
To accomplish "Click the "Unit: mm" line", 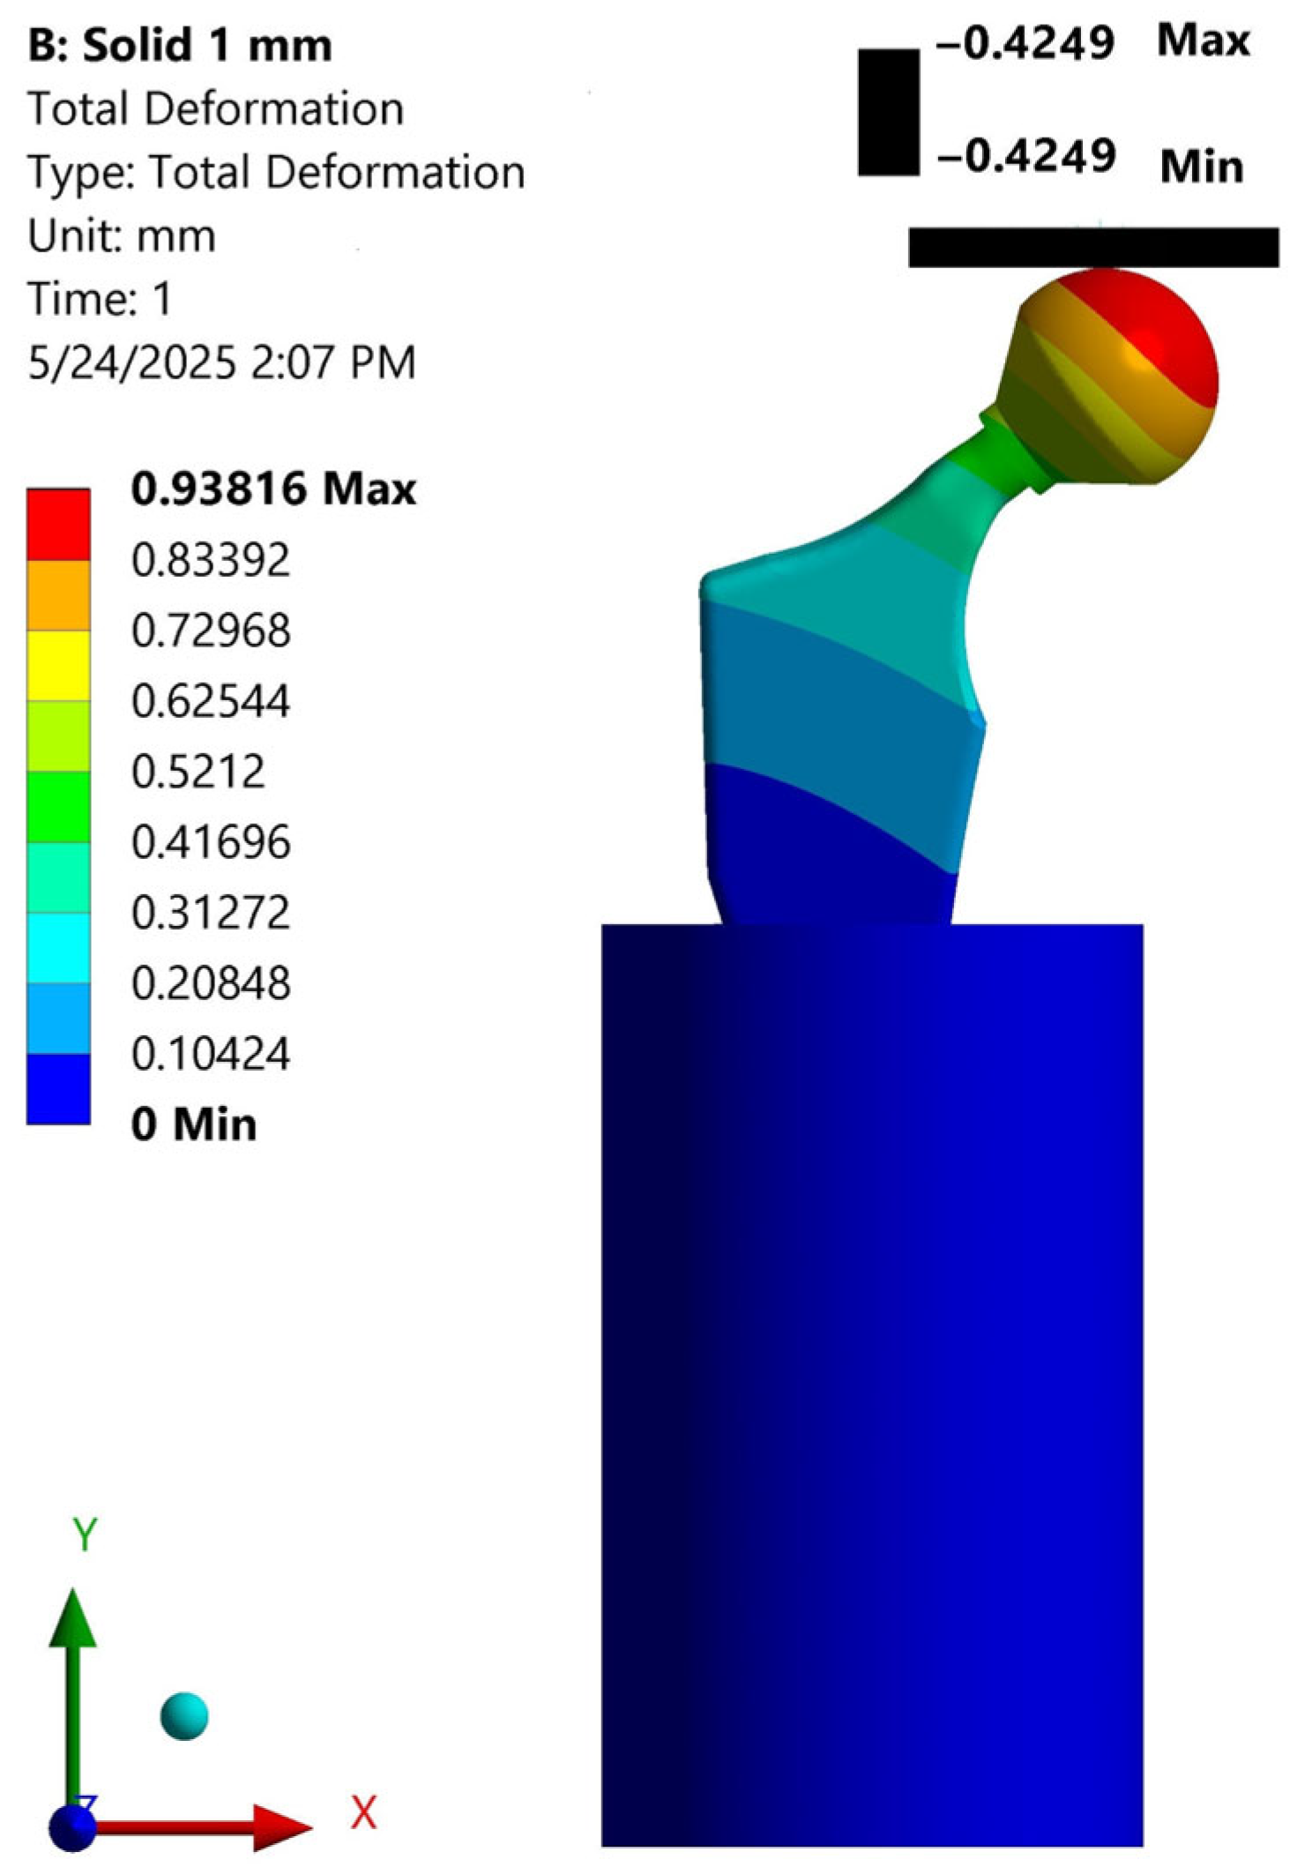I will pyautogui.click(x=122, y=235).
